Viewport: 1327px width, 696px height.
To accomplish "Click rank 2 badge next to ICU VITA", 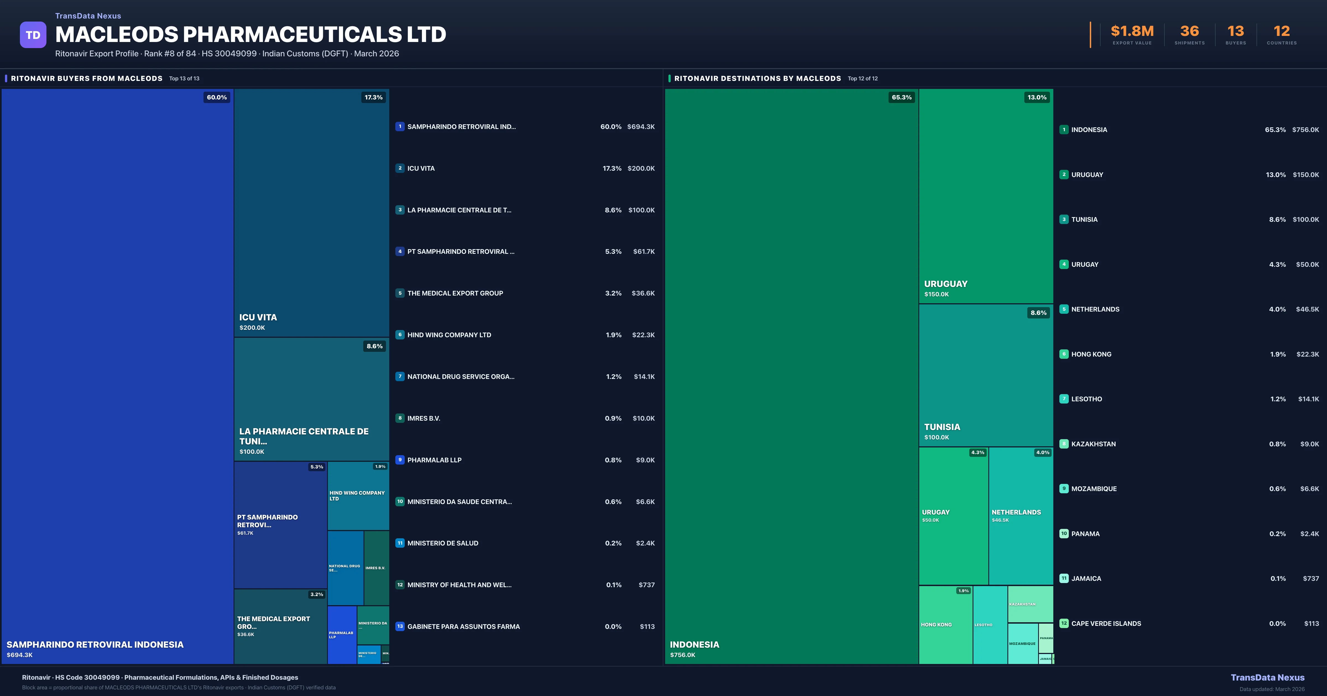I will (400, 168).
